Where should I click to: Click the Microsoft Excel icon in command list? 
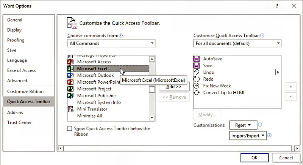pos(70,69)
